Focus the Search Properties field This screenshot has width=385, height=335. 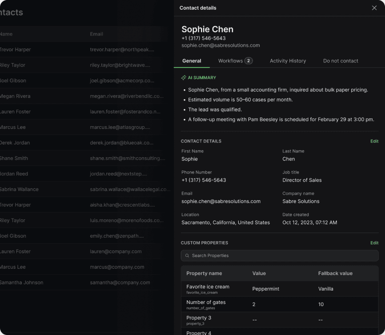point(280,255)
